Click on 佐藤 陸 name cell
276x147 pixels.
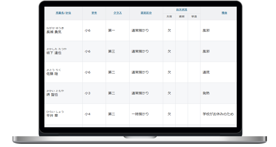[52, 74]
